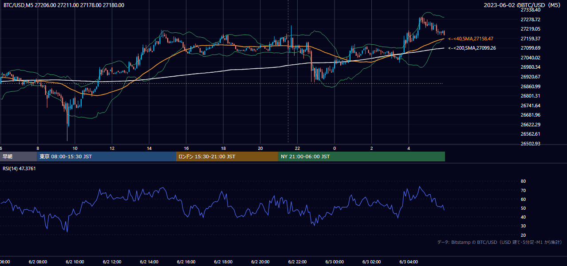Screen dimensions: 567x266
Task: Select the ロンドン 15:30-21:00 JST session bar
Action: 227,156
